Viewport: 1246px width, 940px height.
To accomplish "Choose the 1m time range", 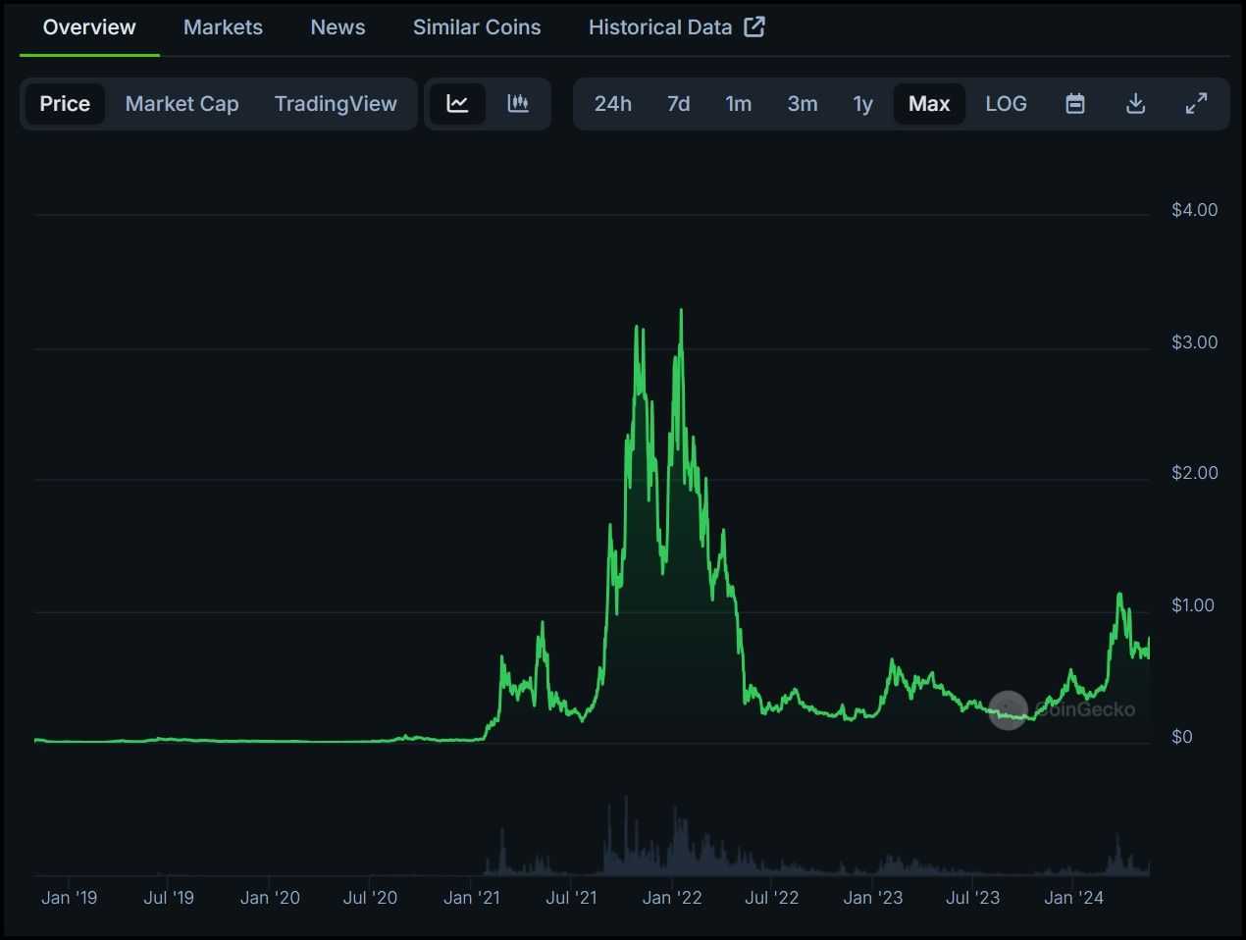I will pyautogui.click(x=738, y=103).
